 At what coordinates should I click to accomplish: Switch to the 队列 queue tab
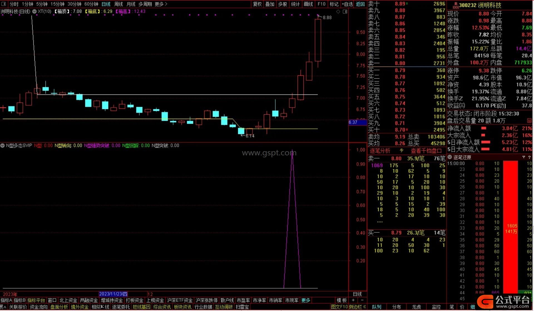(377, 307)
